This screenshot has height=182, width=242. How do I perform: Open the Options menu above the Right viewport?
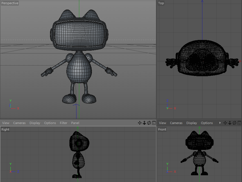click(x=50, y=123)
